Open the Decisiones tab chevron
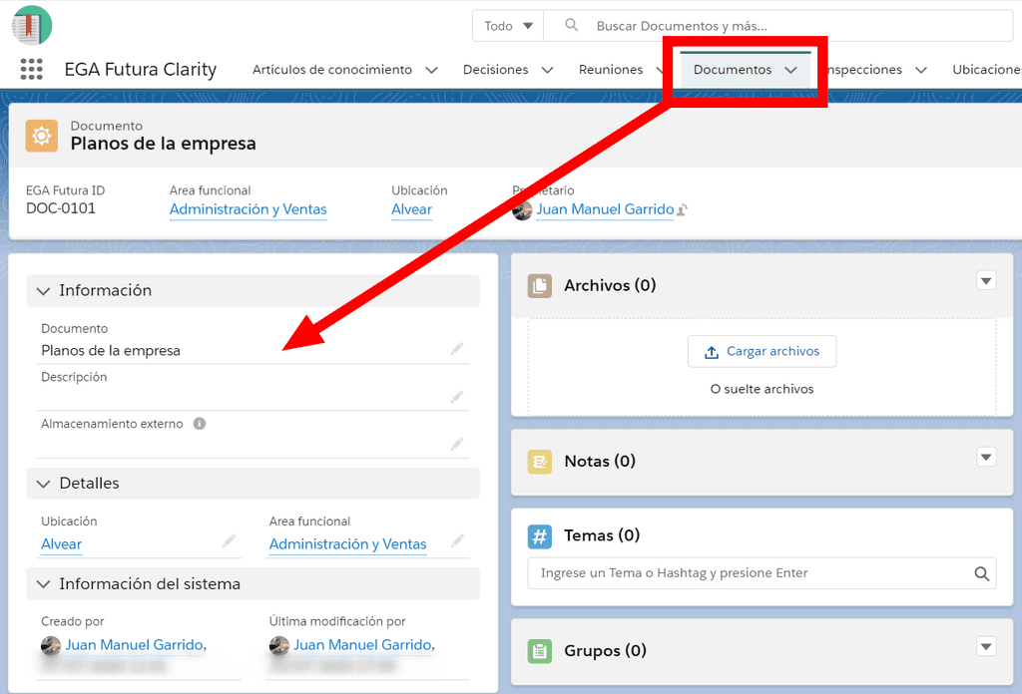 (548, 70)
